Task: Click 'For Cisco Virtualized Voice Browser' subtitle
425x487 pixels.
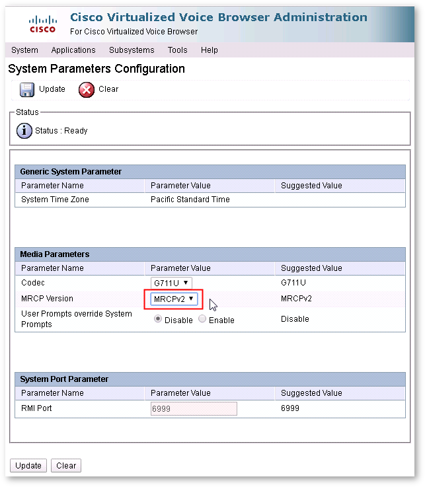Action: (134, 32)
